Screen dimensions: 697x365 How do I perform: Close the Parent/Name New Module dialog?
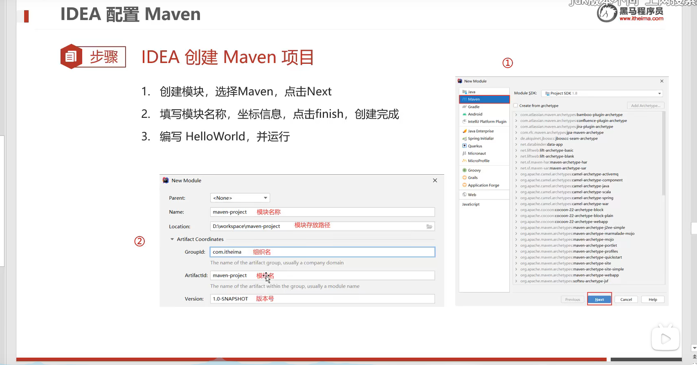pyautogui.click(x=435, y=180)
